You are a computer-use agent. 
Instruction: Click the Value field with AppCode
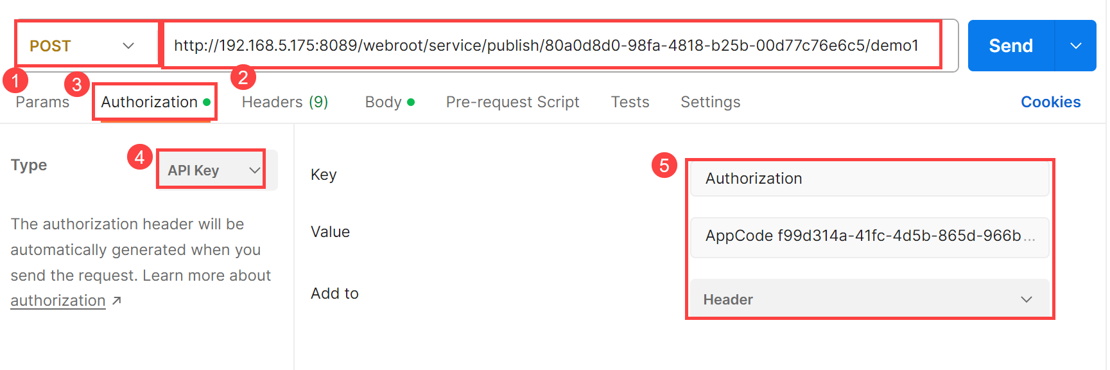pos(869,236)
